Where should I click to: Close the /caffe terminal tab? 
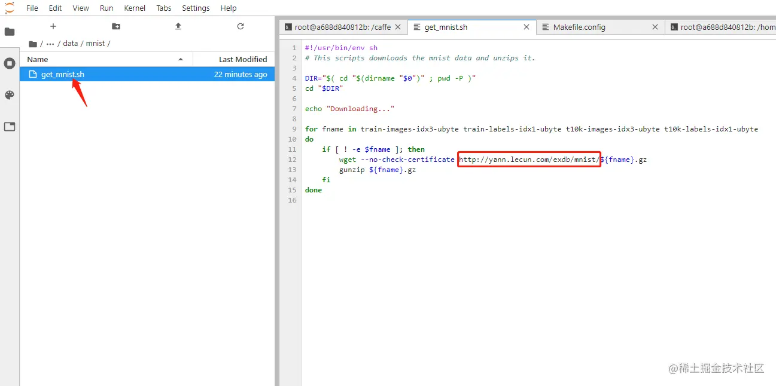pyautogui.click(x=398, y=27)
